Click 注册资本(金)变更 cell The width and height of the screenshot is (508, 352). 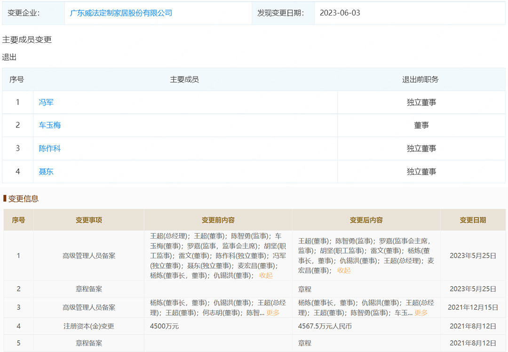click(x=89, y=326)
